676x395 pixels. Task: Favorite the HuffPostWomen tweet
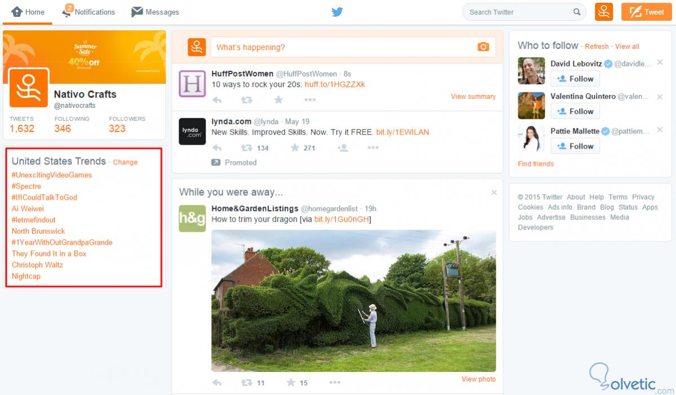pos(278,100)
